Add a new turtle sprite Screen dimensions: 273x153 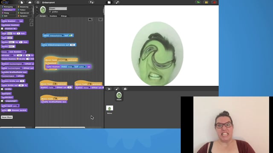pos(109,89)
